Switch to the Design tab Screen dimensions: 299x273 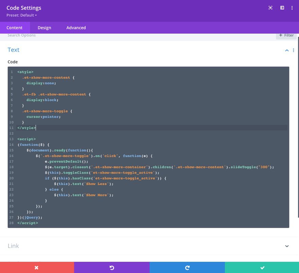(x=44, y=28)
